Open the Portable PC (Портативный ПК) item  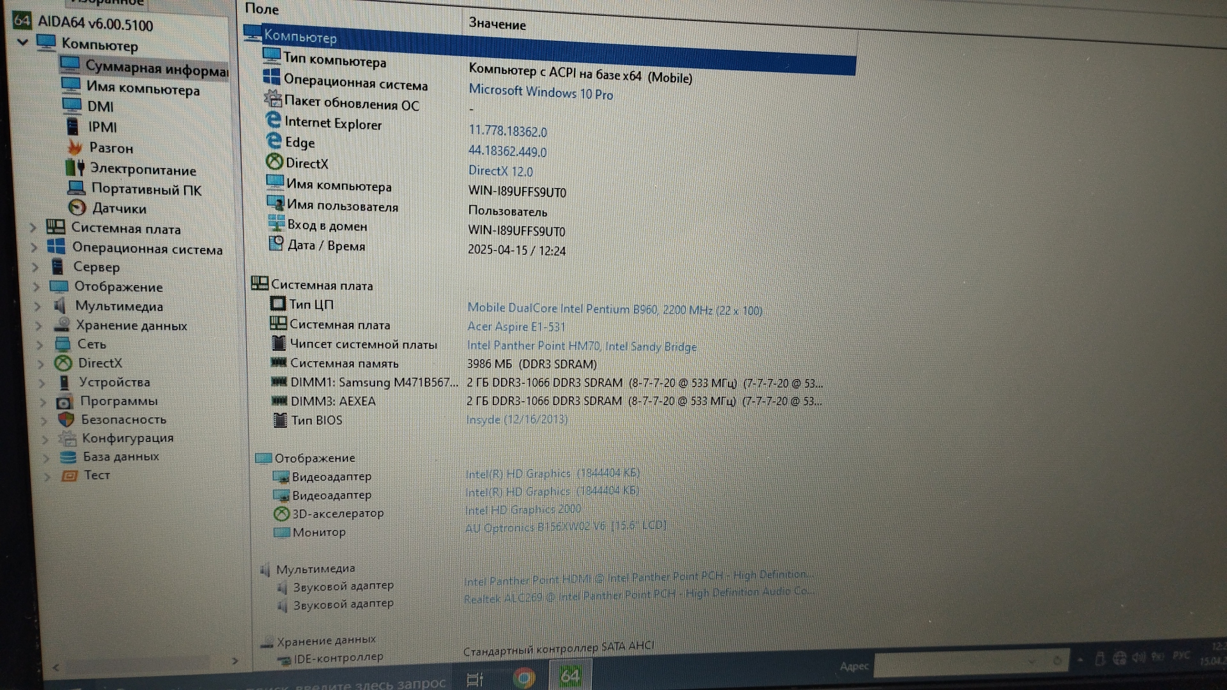click(x=146, y=189)
